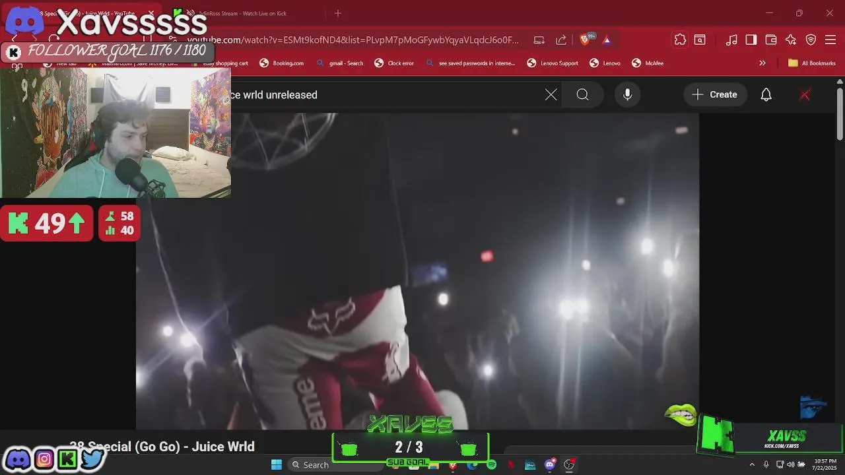Open the browser hamburger main menu
The image size is (845, 475).
tap(830, 40)
